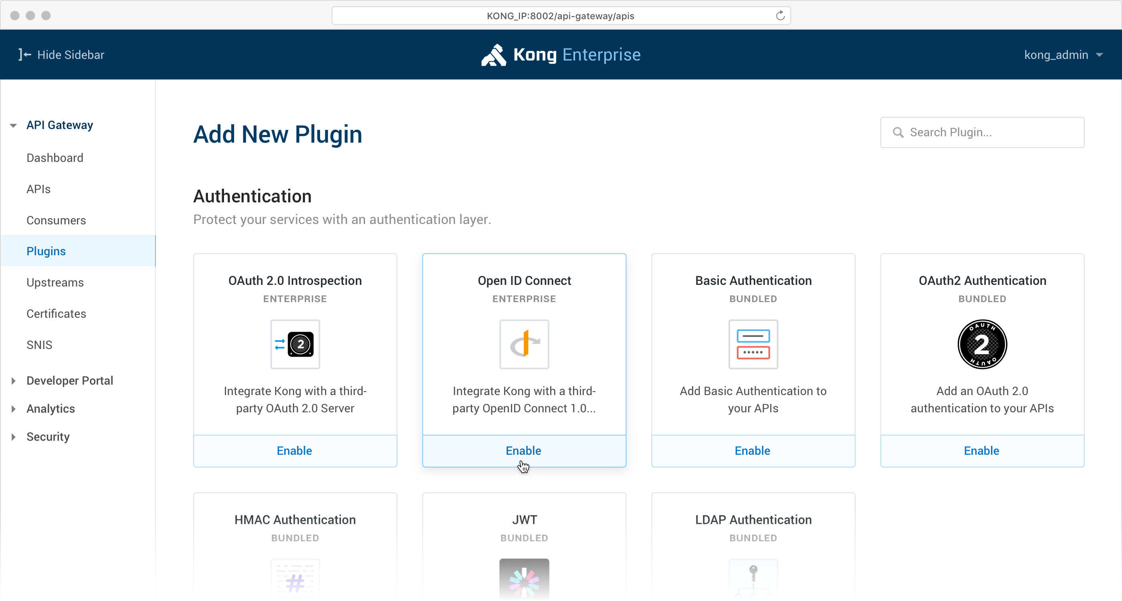Enable the Basic Authentication plugin
Image resolution: width=1122 pixels, height=601 pixels.
[x=753, y=451]
